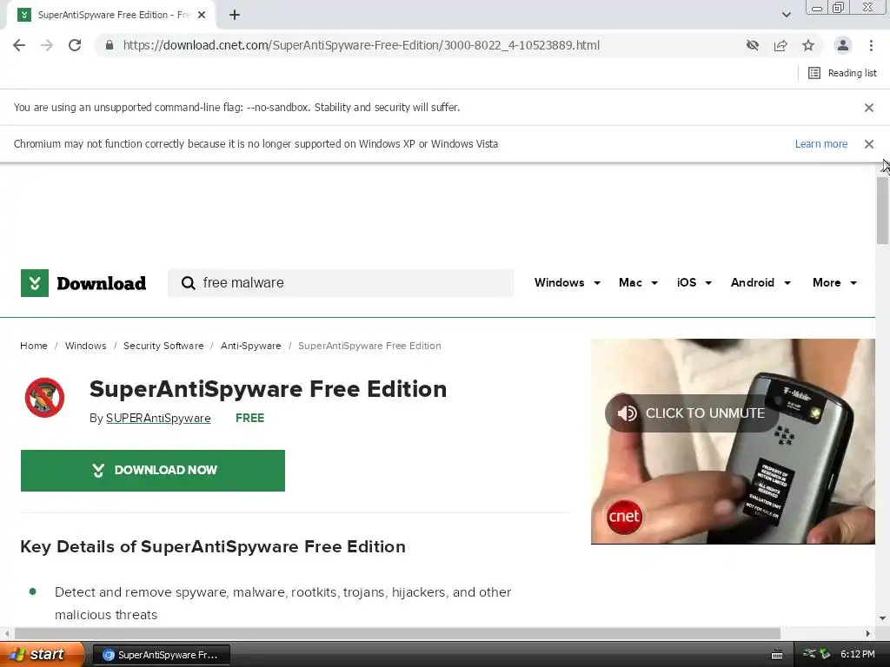The height and width of the screenshot is (667, 890).
Task: Click the address bar URL
Action: click(361, 45)
